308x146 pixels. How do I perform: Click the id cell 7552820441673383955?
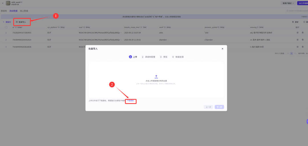click(22, 33)
